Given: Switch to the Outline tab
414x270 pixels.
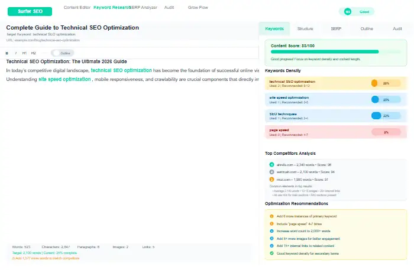Looking at the screenshot, I should coord(367,28).
